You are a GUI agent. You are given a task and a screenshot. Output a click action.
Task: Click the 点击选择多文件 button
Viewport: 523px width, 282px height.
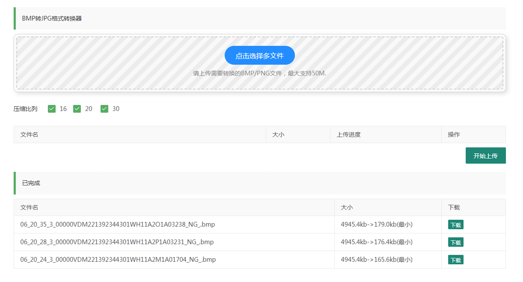click(259, 56)
